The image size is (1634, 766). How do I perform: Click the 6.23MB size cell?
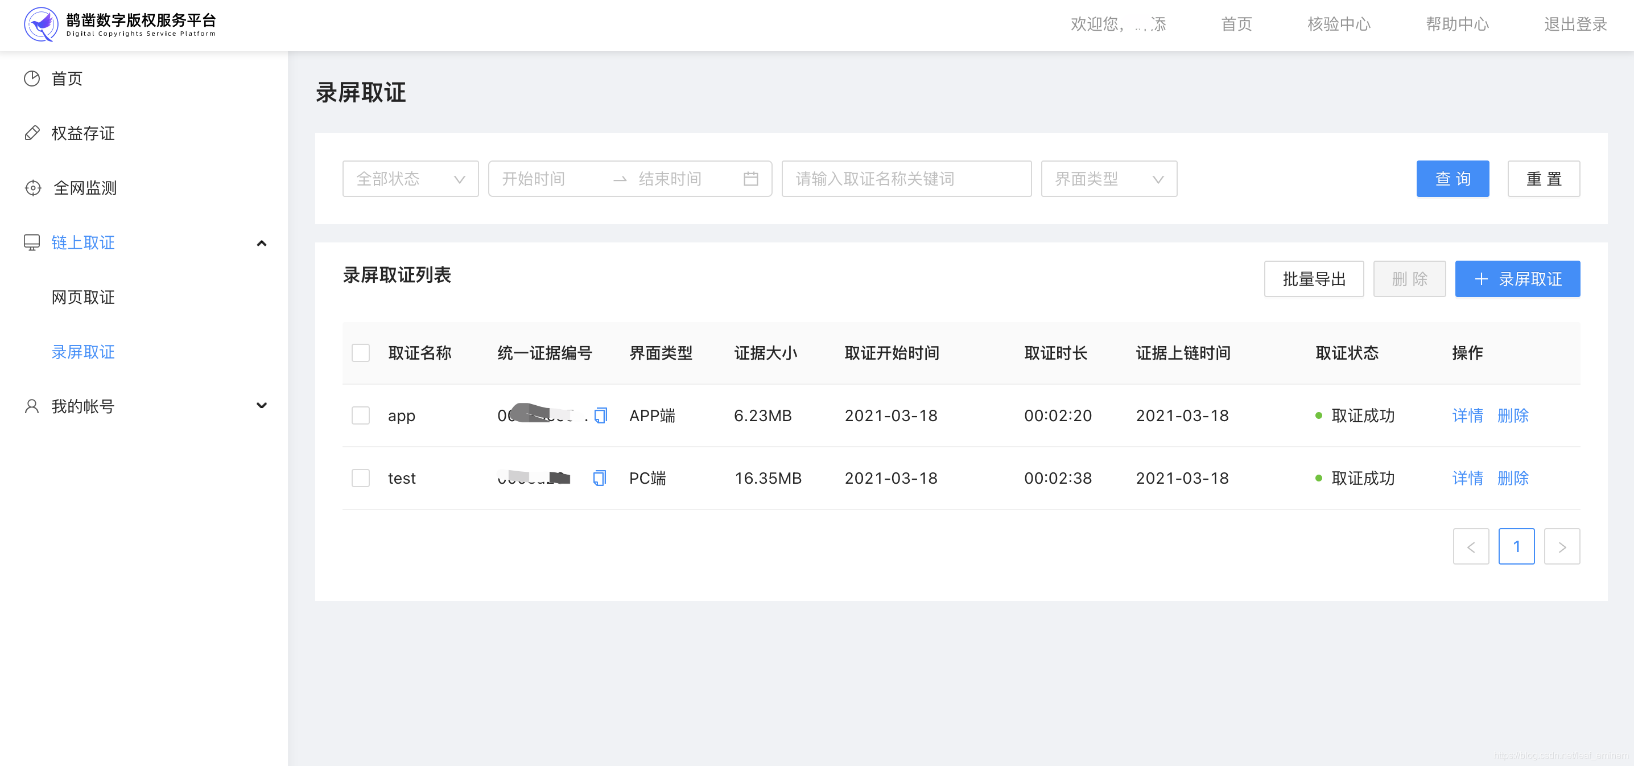[762, 415]
